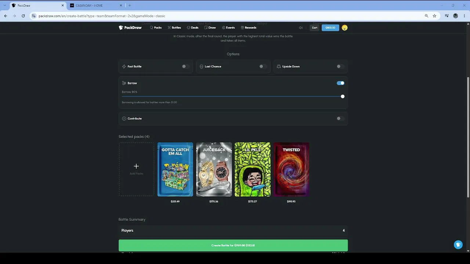The image size is (470, 264).
Task: Click the $170.36 pack price
Action: click(x=214, y=201)
